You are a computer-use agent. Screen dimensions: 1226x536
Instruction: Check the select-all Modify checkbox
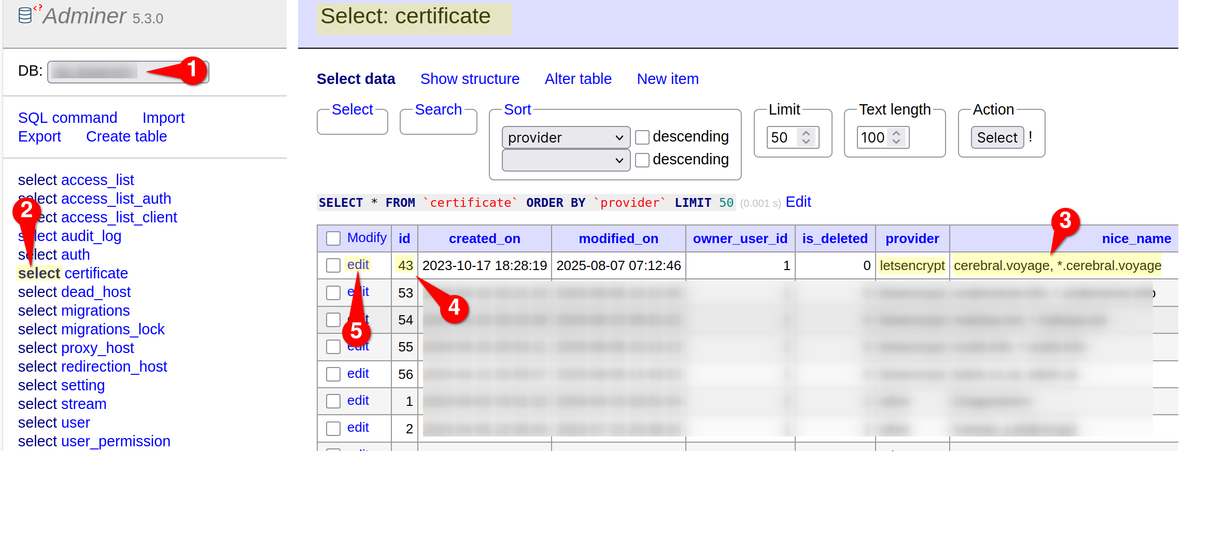coord(333,237)
